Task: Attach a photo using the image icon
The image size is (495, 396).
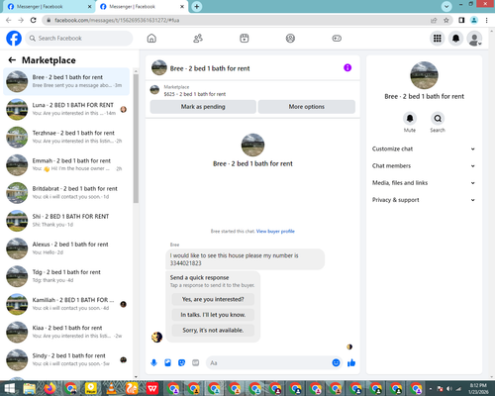Action: (x=168, y=363)
